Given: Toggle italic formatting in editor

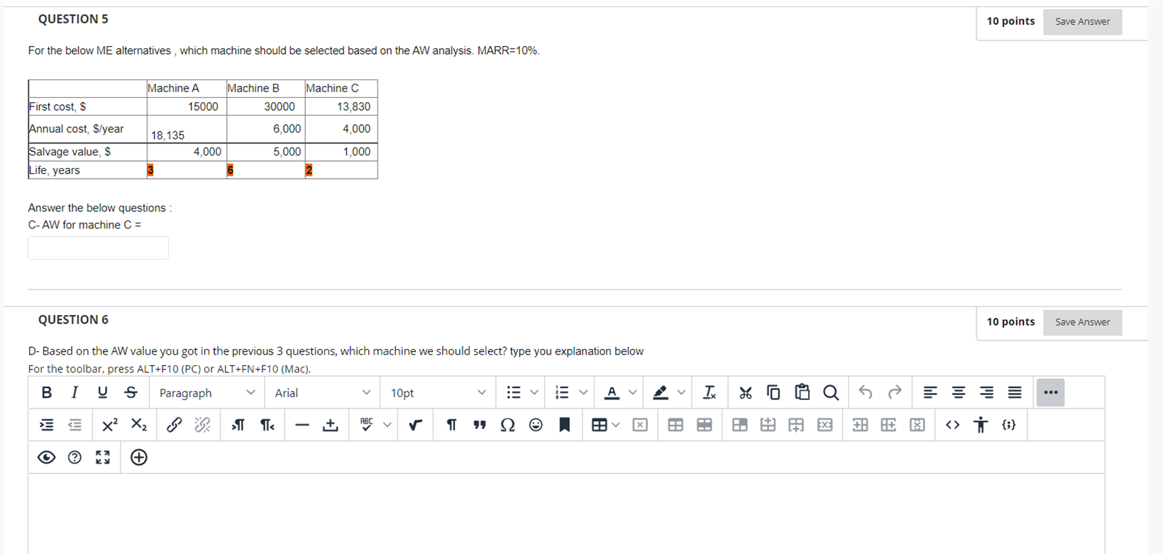Looking at the screenshot, I should pyautogui.click(x=75, y=392).
